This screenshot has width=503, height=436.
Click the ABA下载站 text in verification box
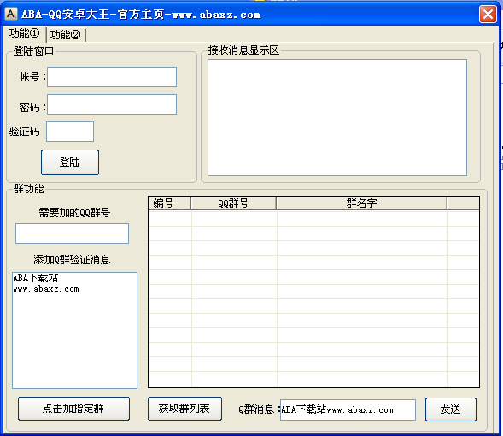coord(35,278)
